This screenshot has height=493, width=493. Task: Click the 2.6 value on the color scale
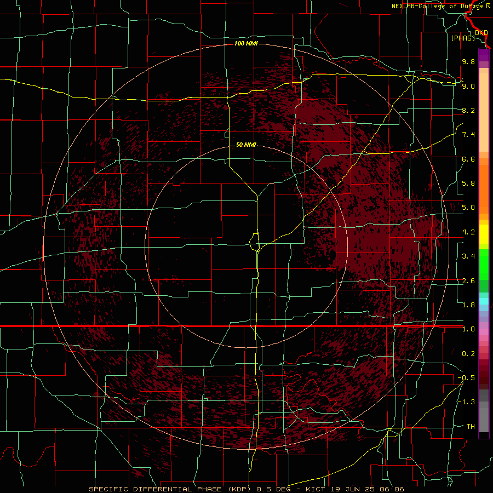468,281
